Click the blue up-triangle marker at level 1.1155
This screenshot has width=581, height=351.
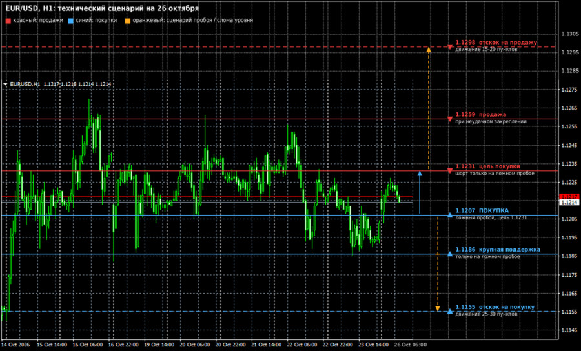(x=450, y=311)
